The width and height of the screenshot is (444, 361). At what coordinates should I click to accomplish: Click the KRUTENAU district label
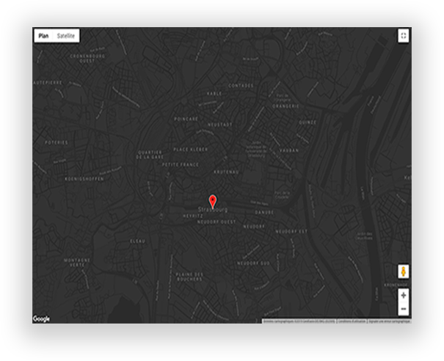click(x=226, y=172)
